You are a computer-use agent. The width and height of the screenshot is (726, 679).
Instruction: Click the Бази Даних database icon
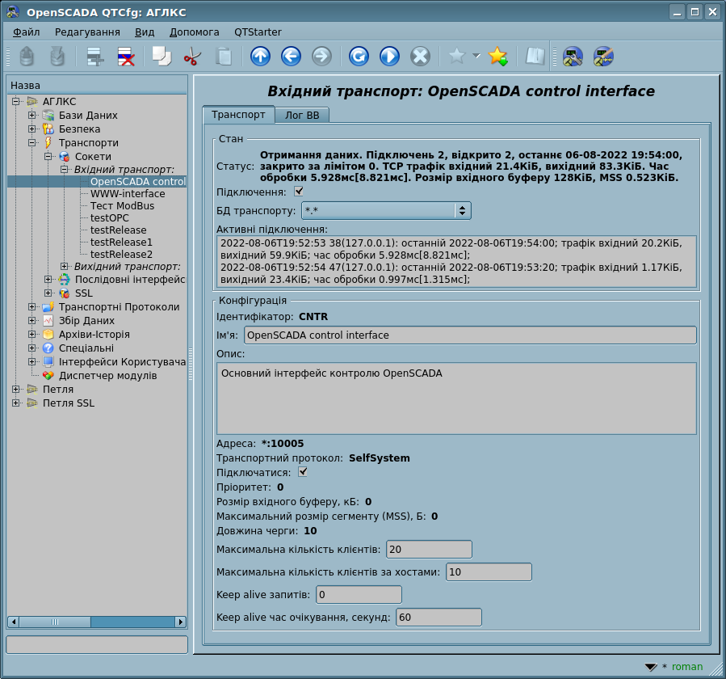coord(48,115)
